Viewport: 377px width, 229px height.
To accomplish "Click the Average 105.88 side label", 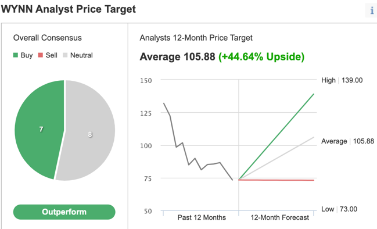I will coord(348,141).
